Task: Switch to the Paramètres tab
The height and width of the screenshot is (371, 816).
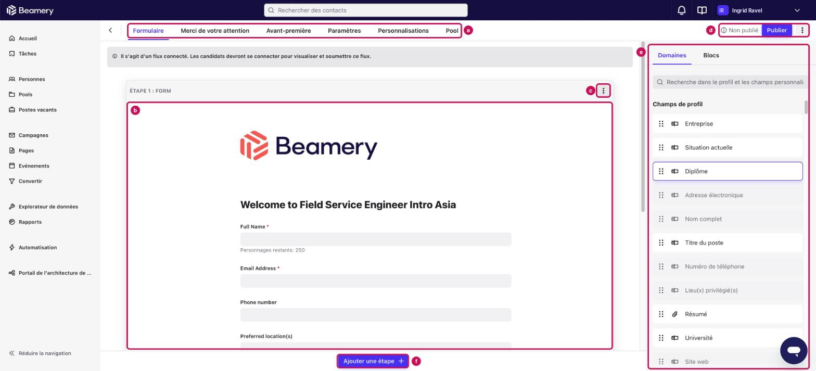Action: (345, 31)
